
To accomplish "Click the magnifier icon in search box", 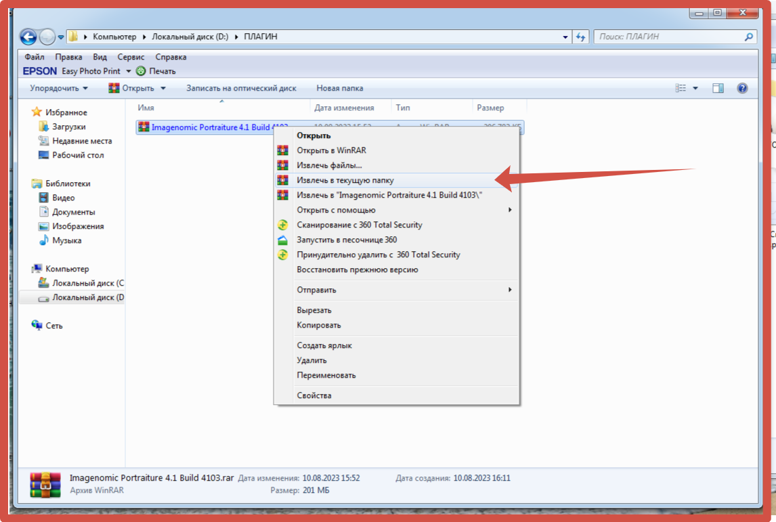I will click(x=749, y=37).
